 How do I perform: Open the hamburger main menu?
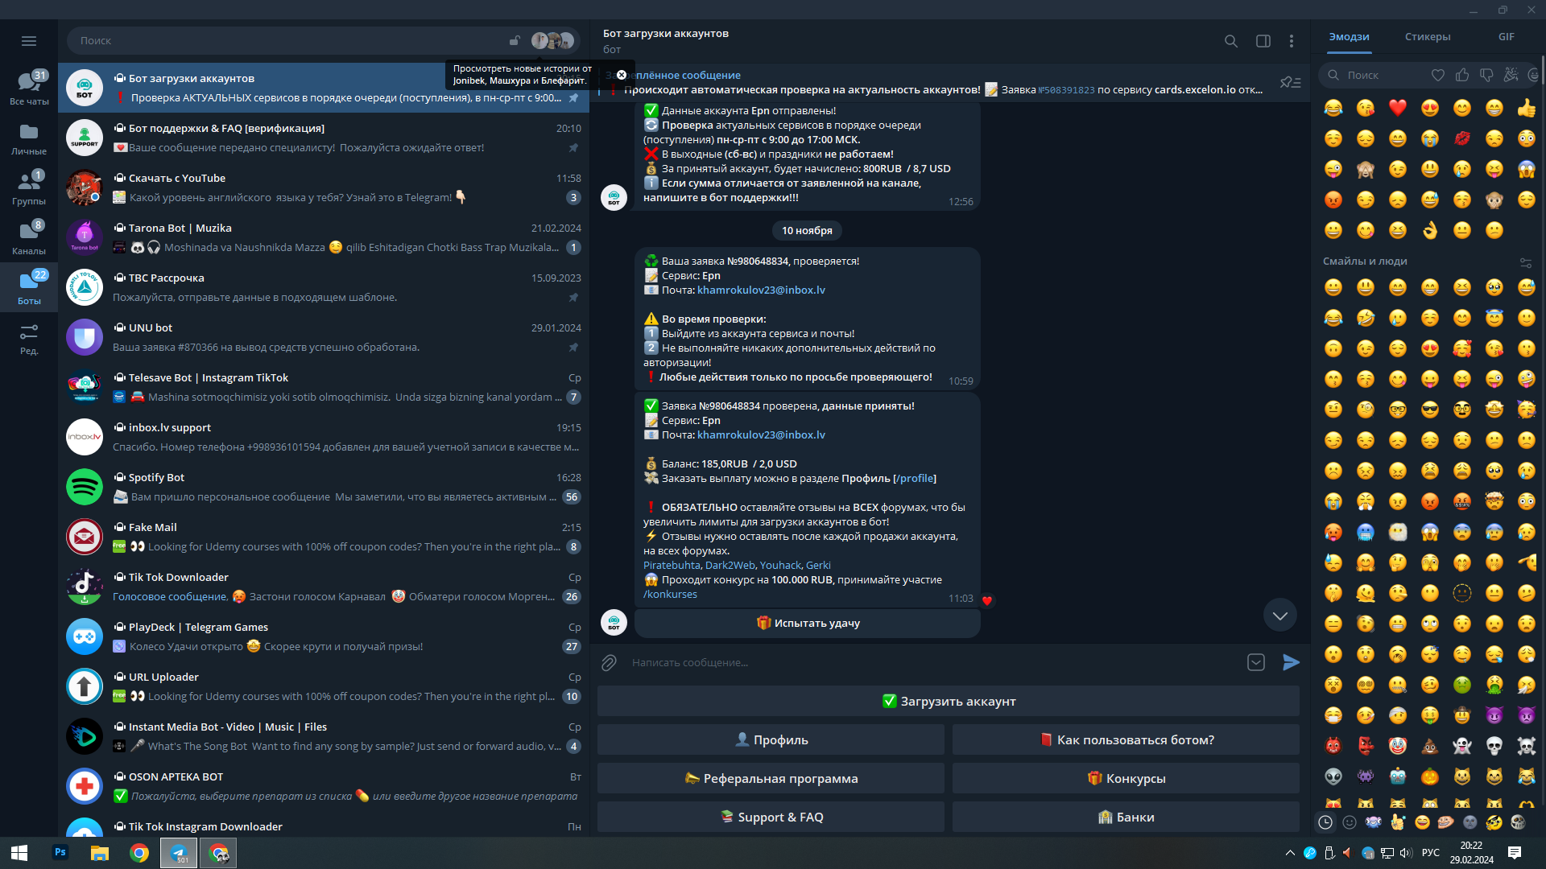(x=29, y=41)
